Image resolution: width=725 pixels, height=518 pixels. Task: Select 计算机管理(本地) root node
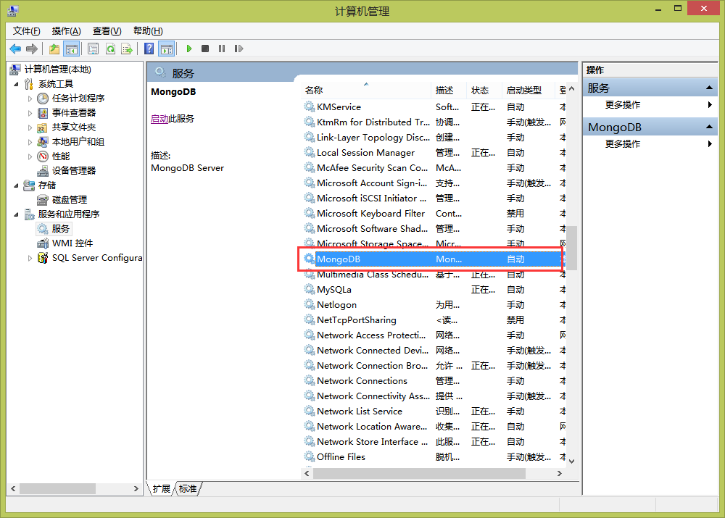[57, 70]
